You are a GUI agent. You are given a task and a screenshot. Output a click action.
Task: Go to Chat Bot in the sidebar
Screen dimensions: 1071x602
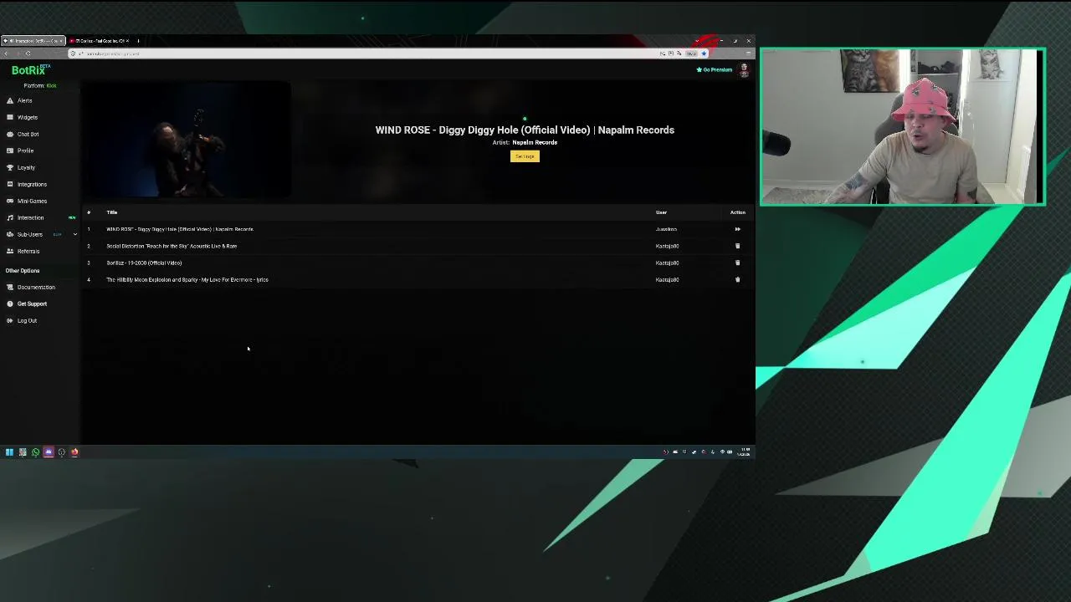[x=28, y=134]
